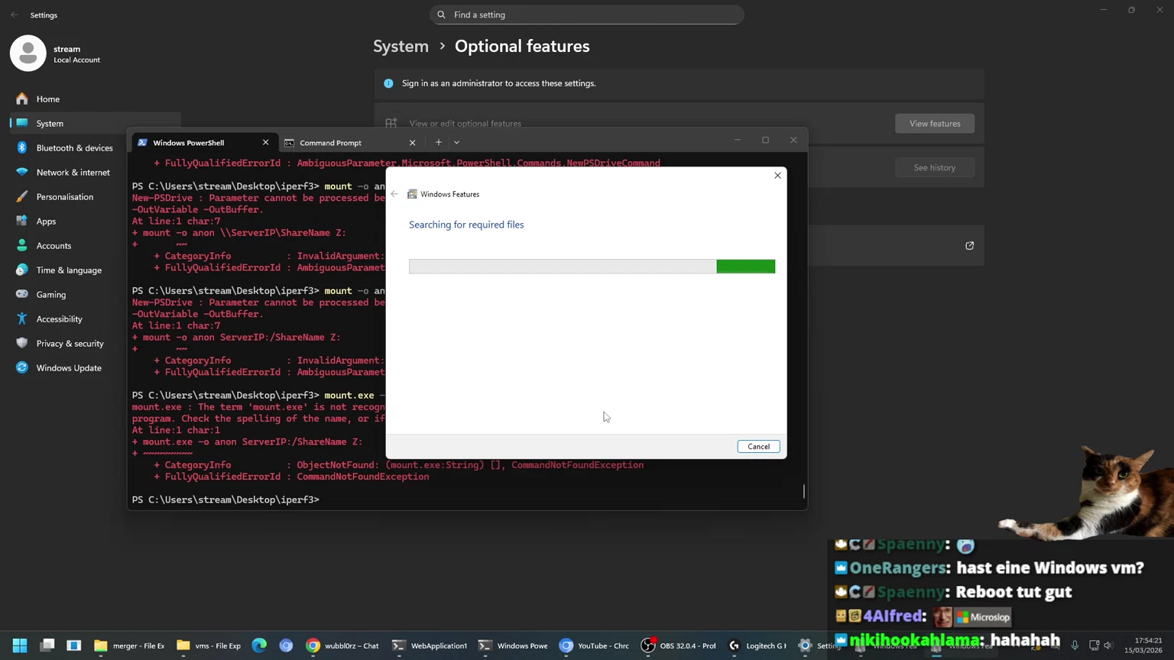1174x660 pixels.
Task: Click the Find a setting search box
Action: 587,15
